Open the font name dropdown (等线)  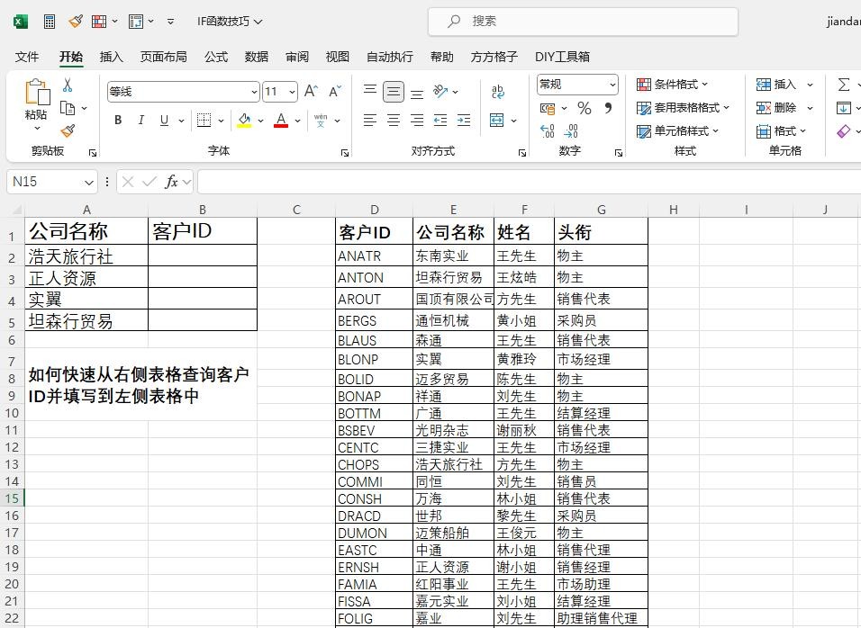click(x=254, y=92)
